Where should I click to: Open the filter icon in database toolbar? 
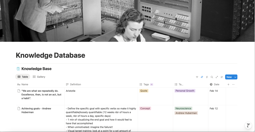tap(197, 77)
